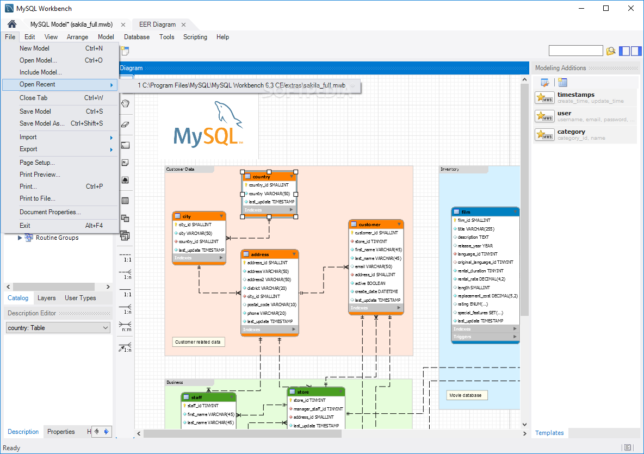Pick the Place New Layer tool
The width and height of the screenshot is (644, 454).
(x=125, y=145)
